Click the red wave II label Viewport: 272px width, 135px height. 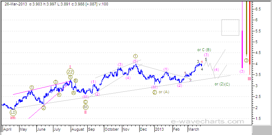point(85,112)
